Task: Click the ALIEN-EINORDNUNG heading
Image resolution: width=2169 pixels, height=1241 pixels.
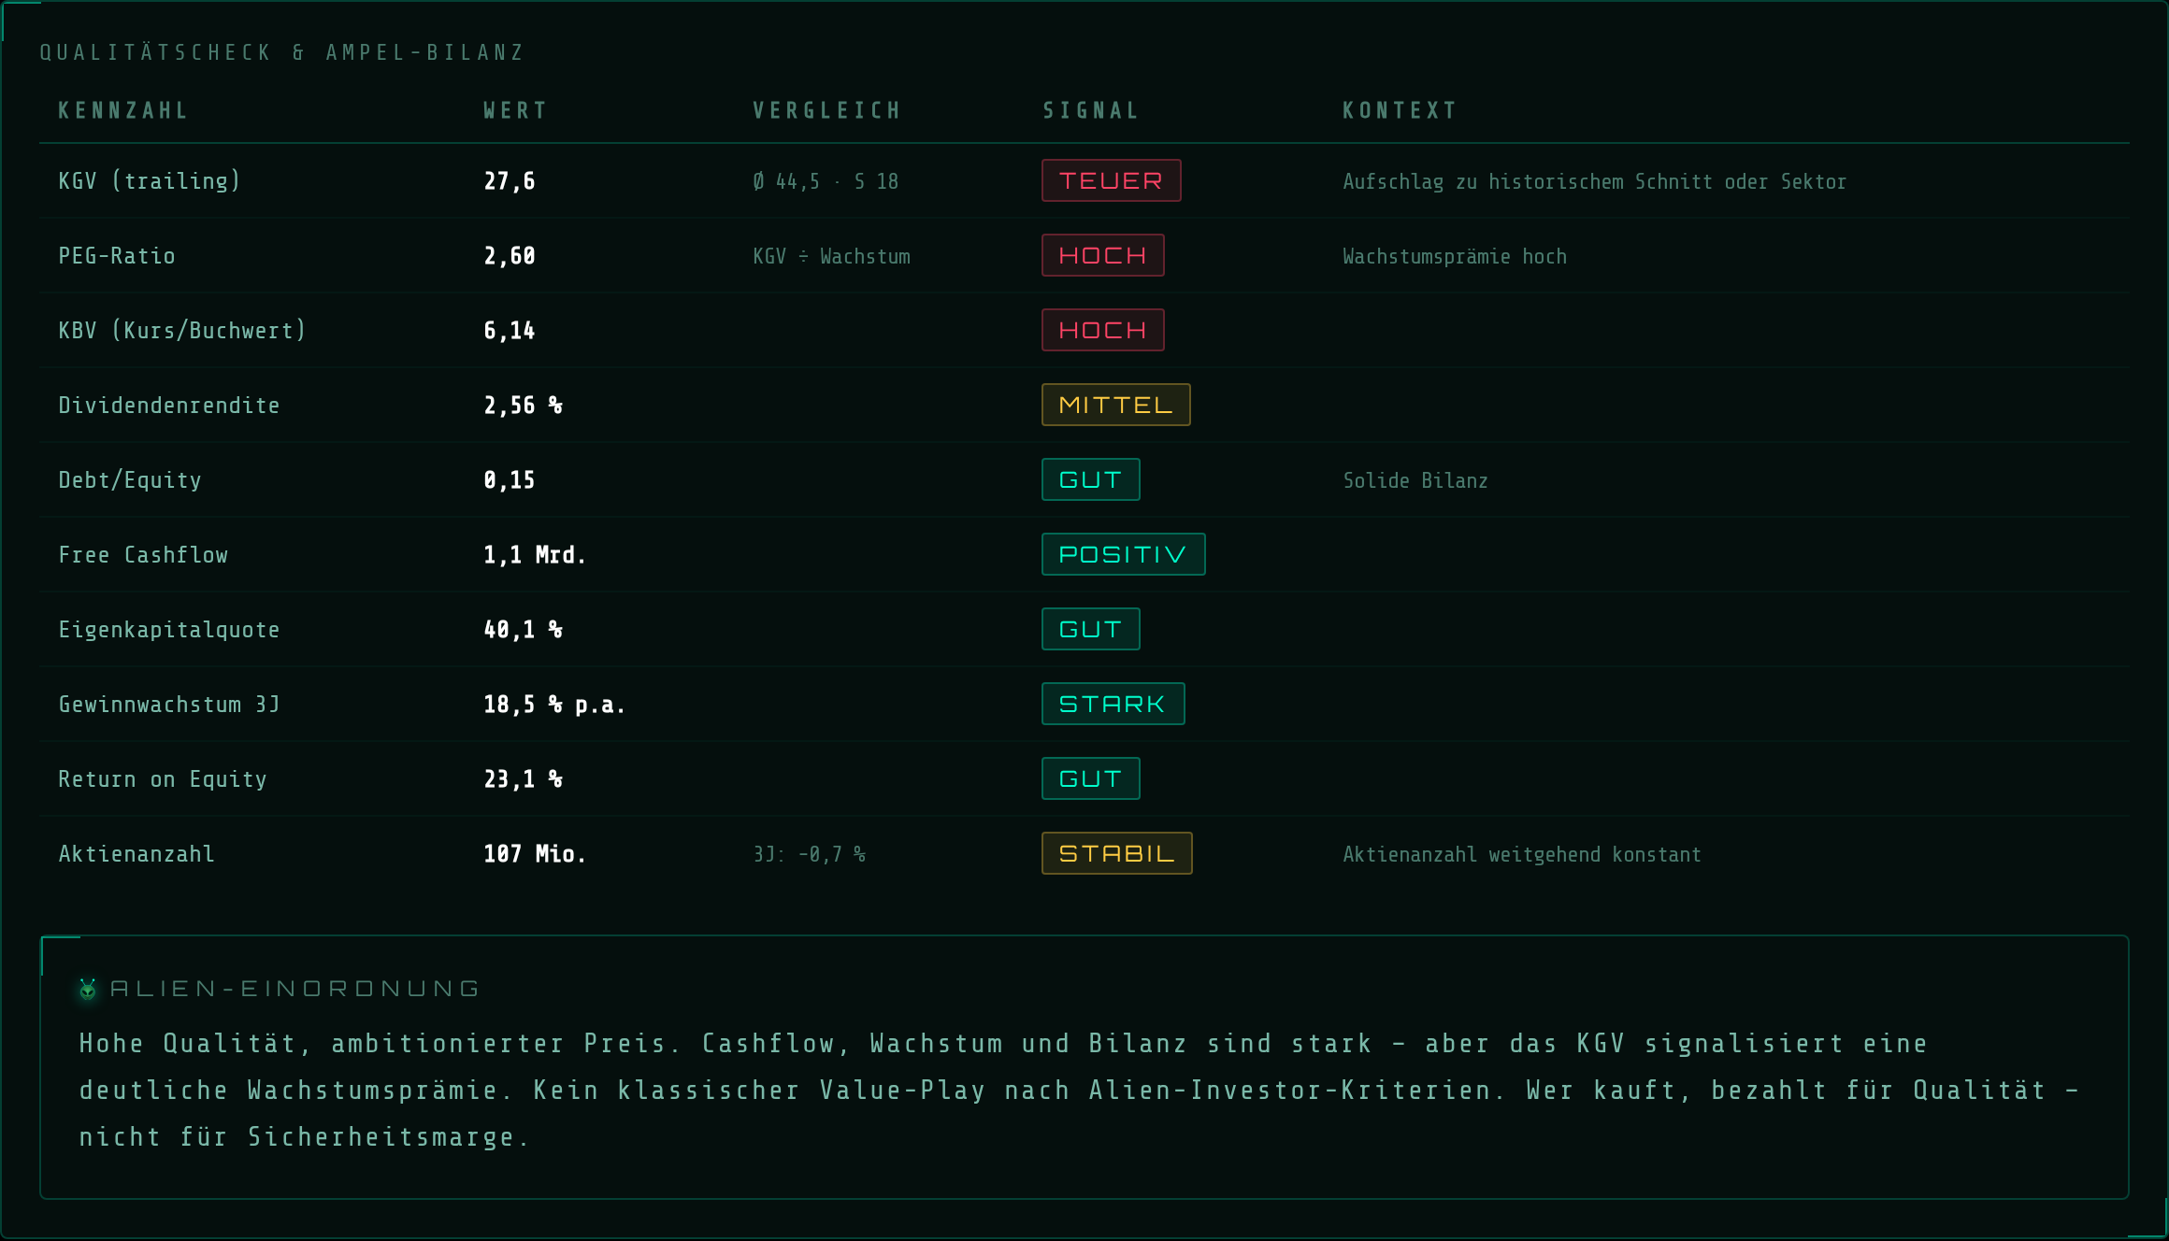Action: pyautogui.click(x=294, y=989)
